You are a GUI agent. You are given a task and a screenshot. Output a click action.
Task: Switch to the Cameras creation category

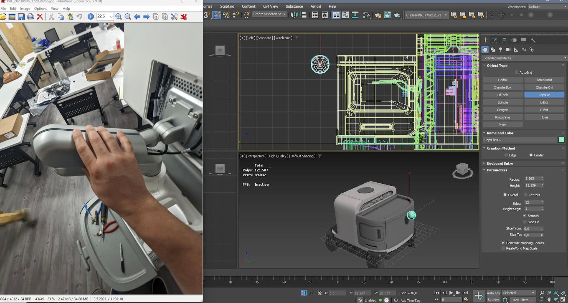[x=508, y=50]
